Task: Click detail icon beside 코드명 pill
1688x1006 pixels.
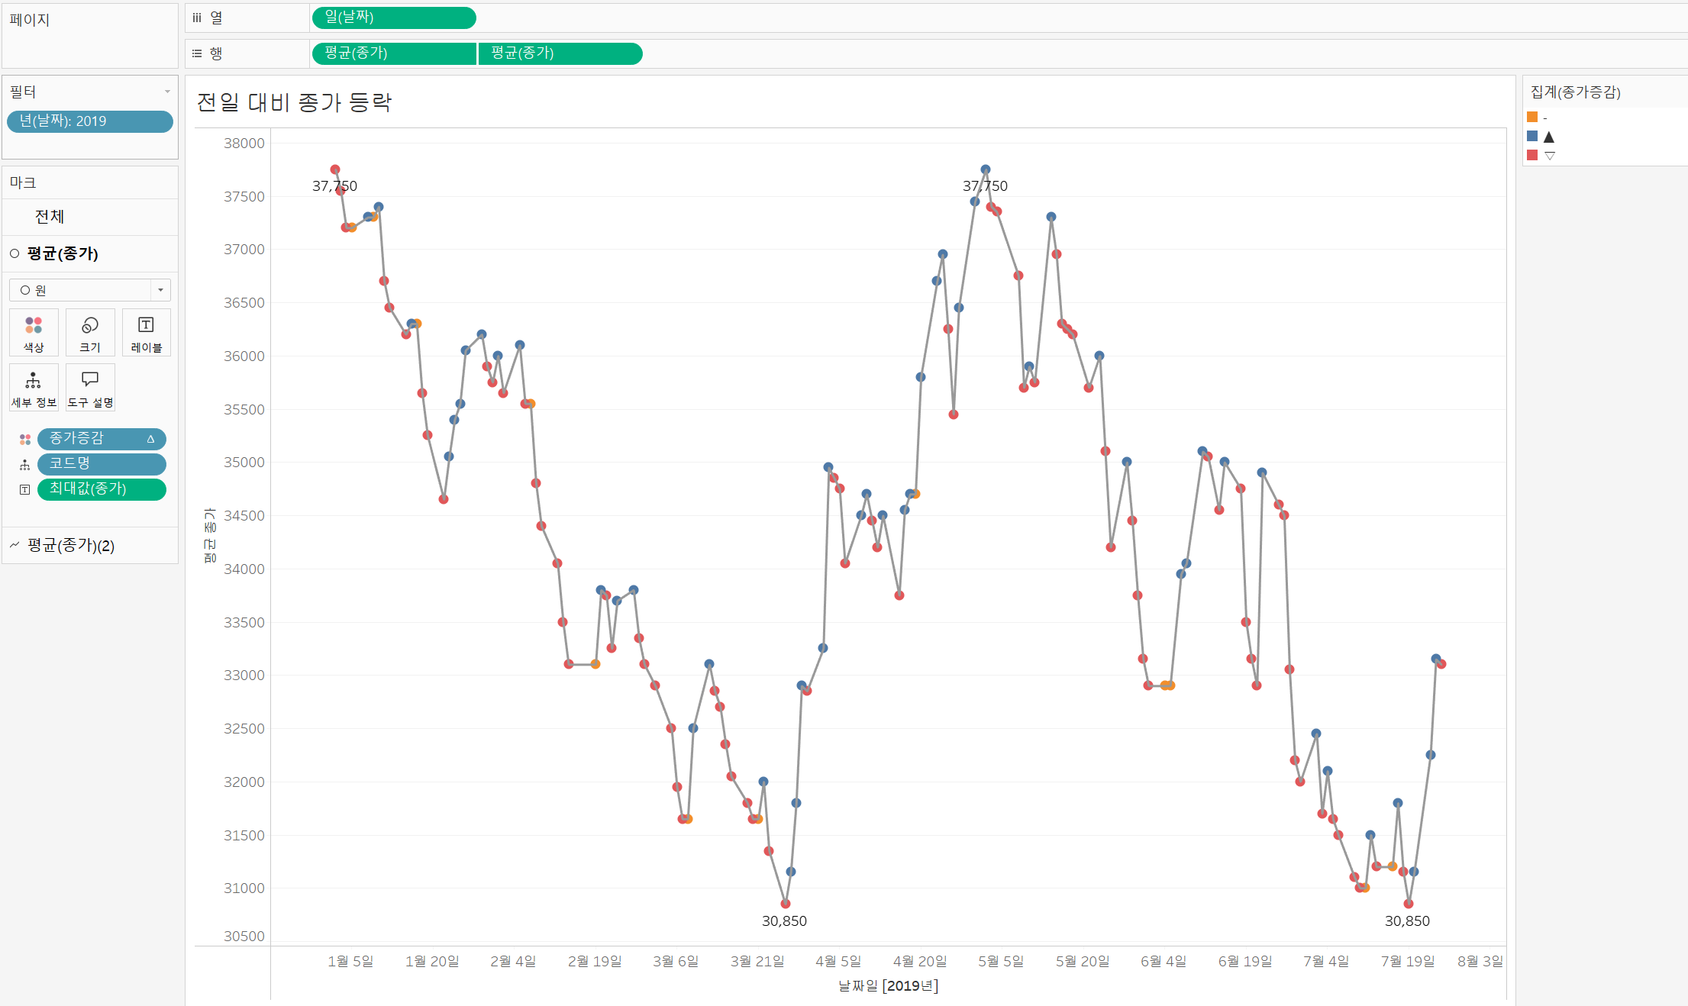Action: pos(25,464)
